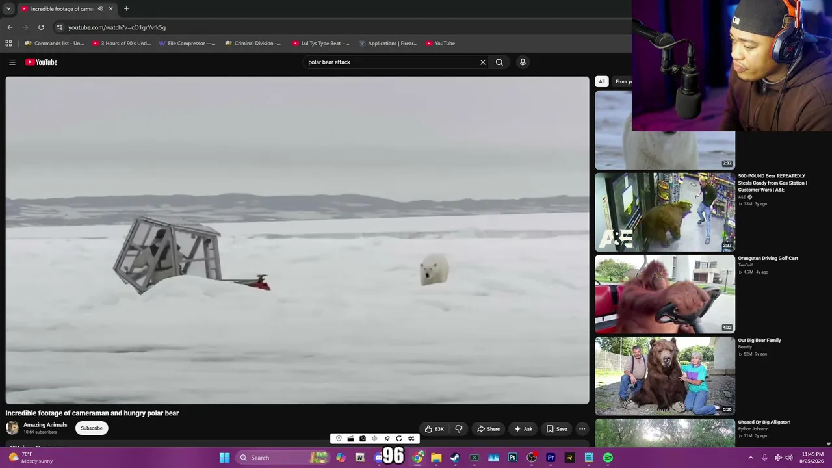Open the video's more actions menu

click(x=582, y=429)
